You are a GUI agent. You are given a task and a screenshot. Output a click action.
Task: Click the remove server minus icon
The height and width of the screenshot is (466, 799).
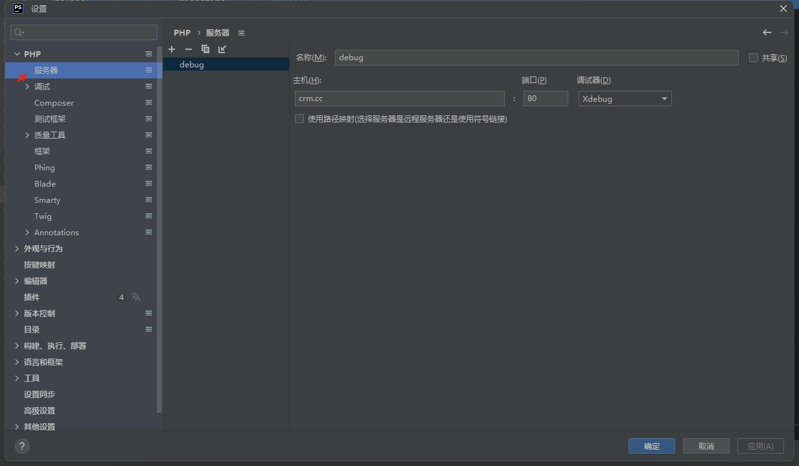tap(189, 49)
